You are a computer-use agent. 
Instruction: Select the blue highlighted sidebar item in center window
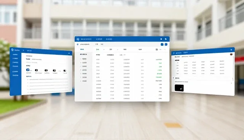tap(82, 49)
